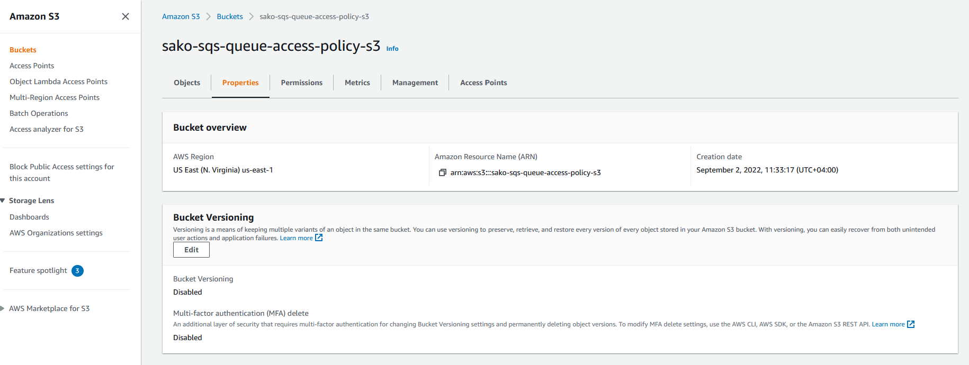Open Access Points in the sidebar

click(32, 66)
